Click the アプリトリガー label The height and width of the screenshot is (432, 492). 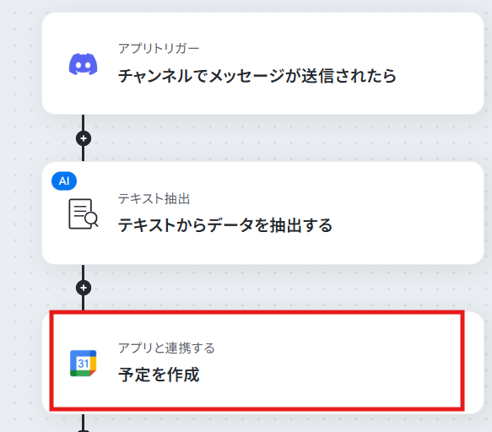coord(159,49)
